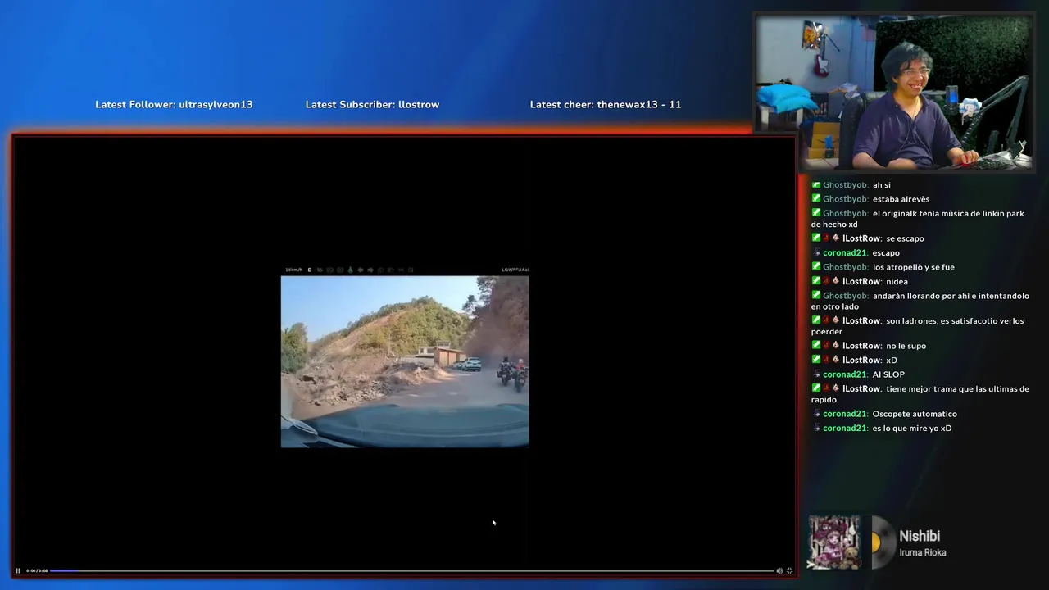
Task: Select the song title Nishibi
Action: 920,536
